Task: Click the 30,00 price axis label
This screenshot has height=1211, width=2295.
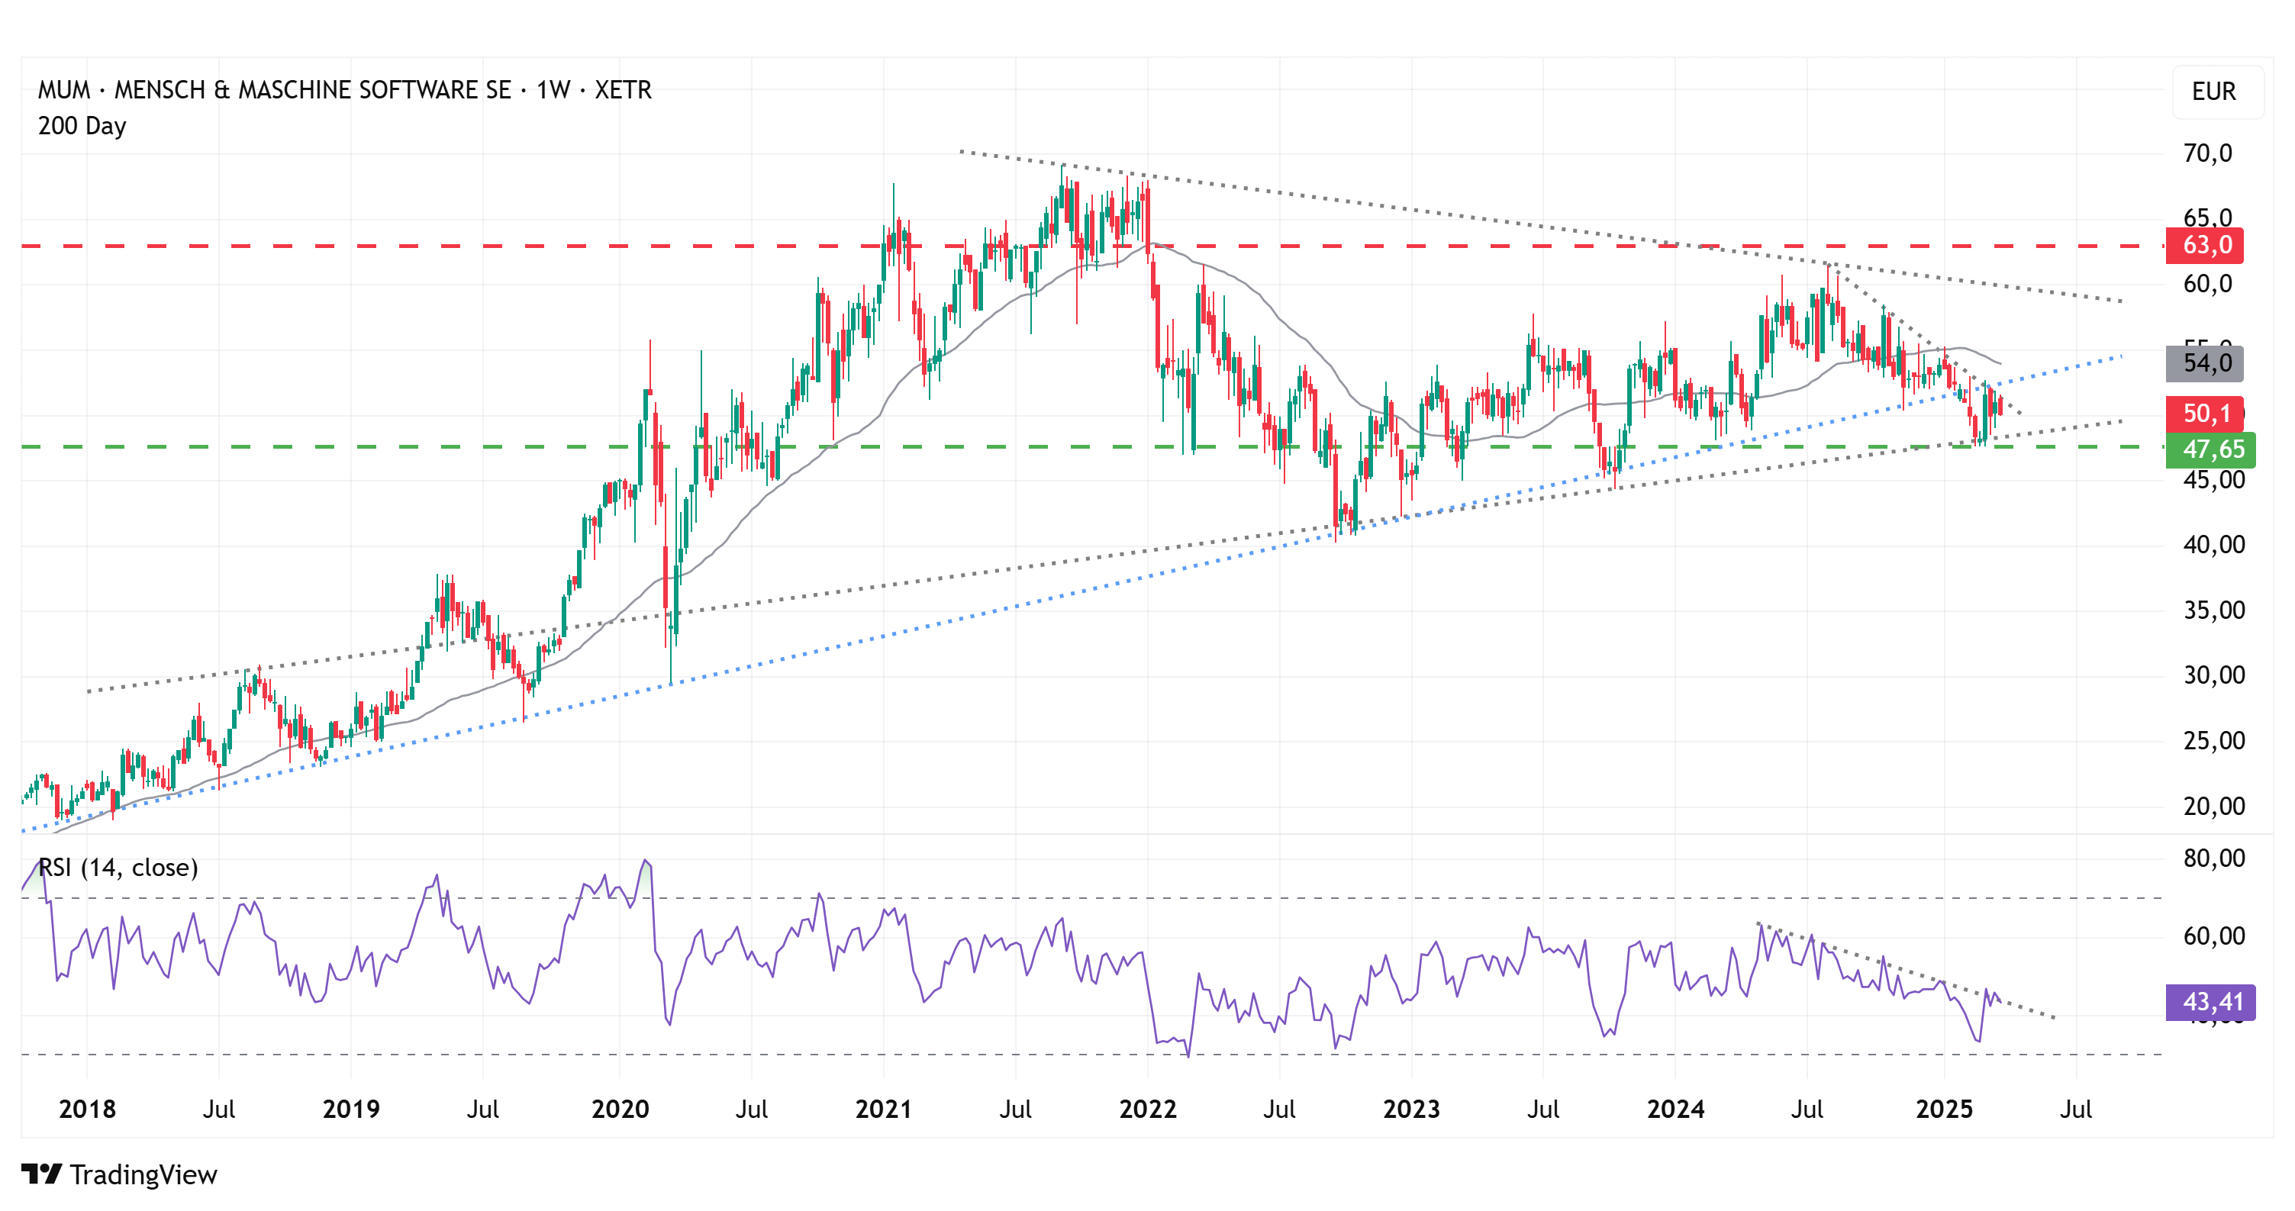Action: tap(2214, 676)
